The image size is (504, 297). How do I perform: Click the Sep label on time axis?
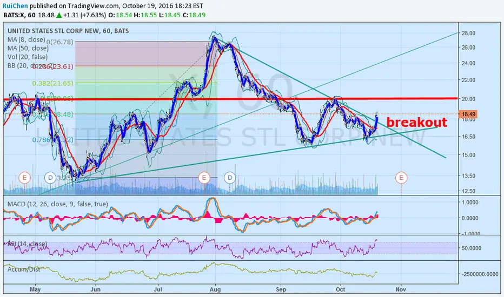tap(281, 289)
